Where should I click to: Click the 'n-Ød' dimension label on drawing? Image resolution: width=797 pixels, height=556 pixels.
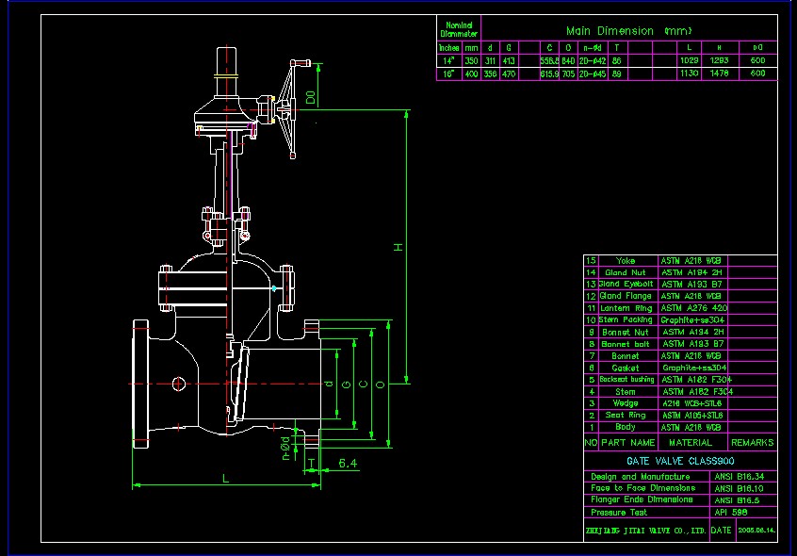(x=285, y=448)
